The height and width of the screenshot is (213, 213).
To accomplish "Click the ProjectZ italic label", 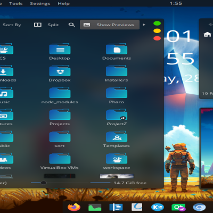I will tap(117, 124).
